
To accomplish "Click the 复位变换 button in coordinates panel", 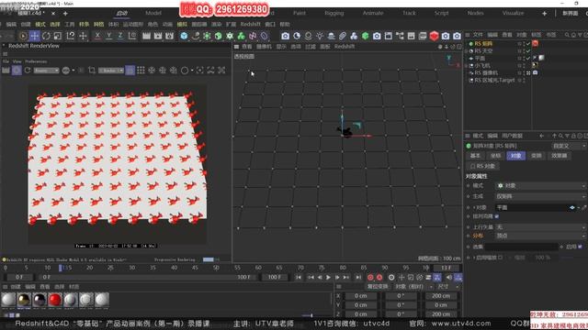I will coord(378,287).
